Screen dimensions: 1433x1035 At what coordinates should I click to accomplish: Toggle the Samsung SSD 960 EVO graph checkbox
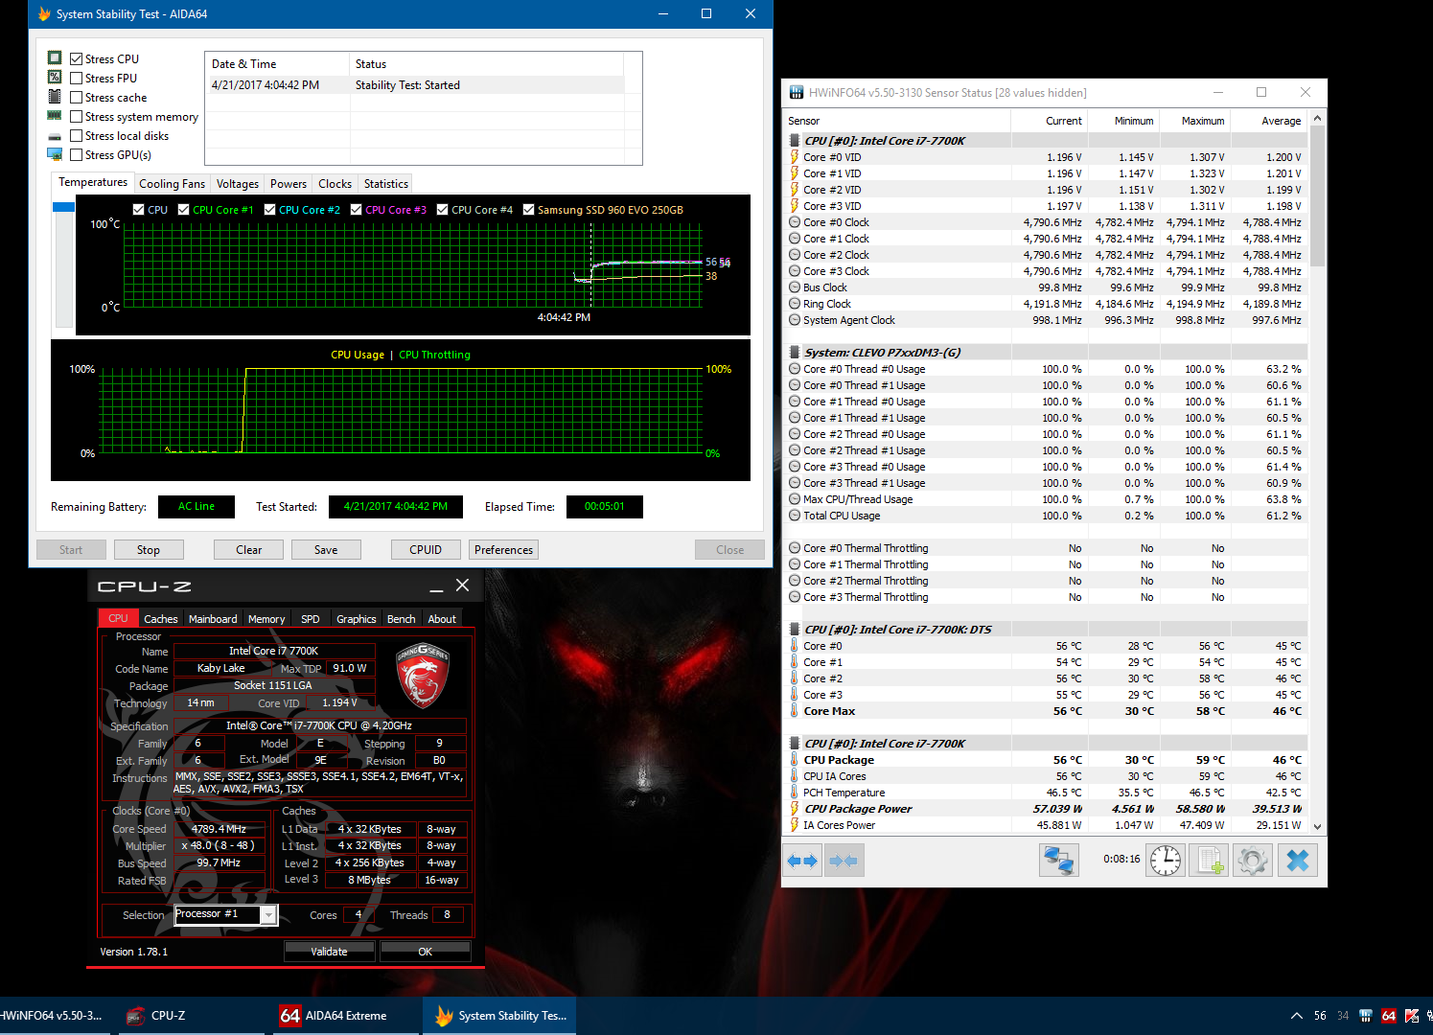tap(529, 209)
